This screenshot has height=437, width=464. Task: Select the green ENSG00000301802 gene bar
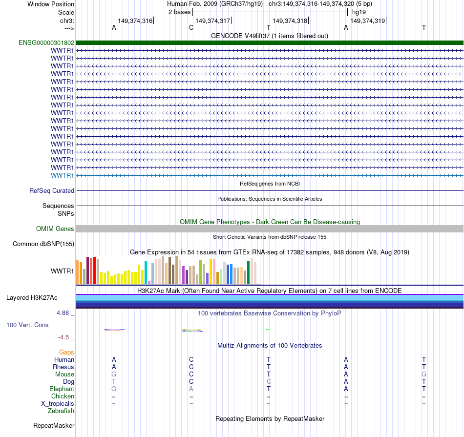[270, 42]
